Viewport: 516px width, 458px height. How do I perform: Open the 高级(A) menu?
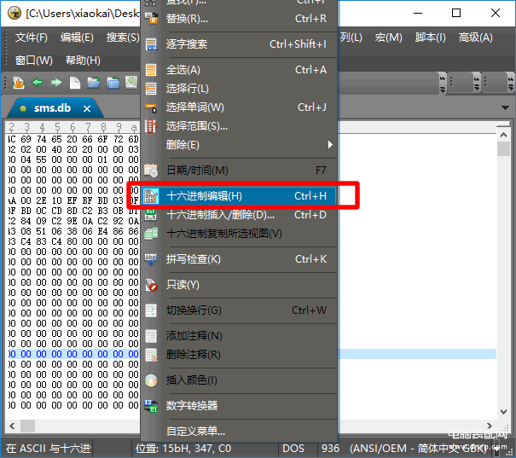pos(476,38)
